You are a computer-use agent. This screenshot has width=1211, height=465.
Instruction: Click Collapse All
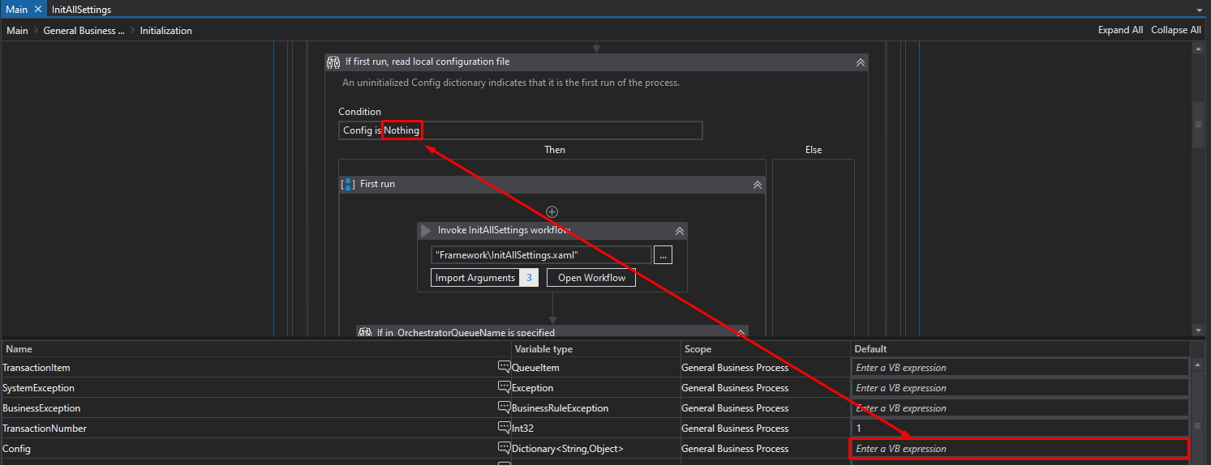click(x=1175, y=30)
